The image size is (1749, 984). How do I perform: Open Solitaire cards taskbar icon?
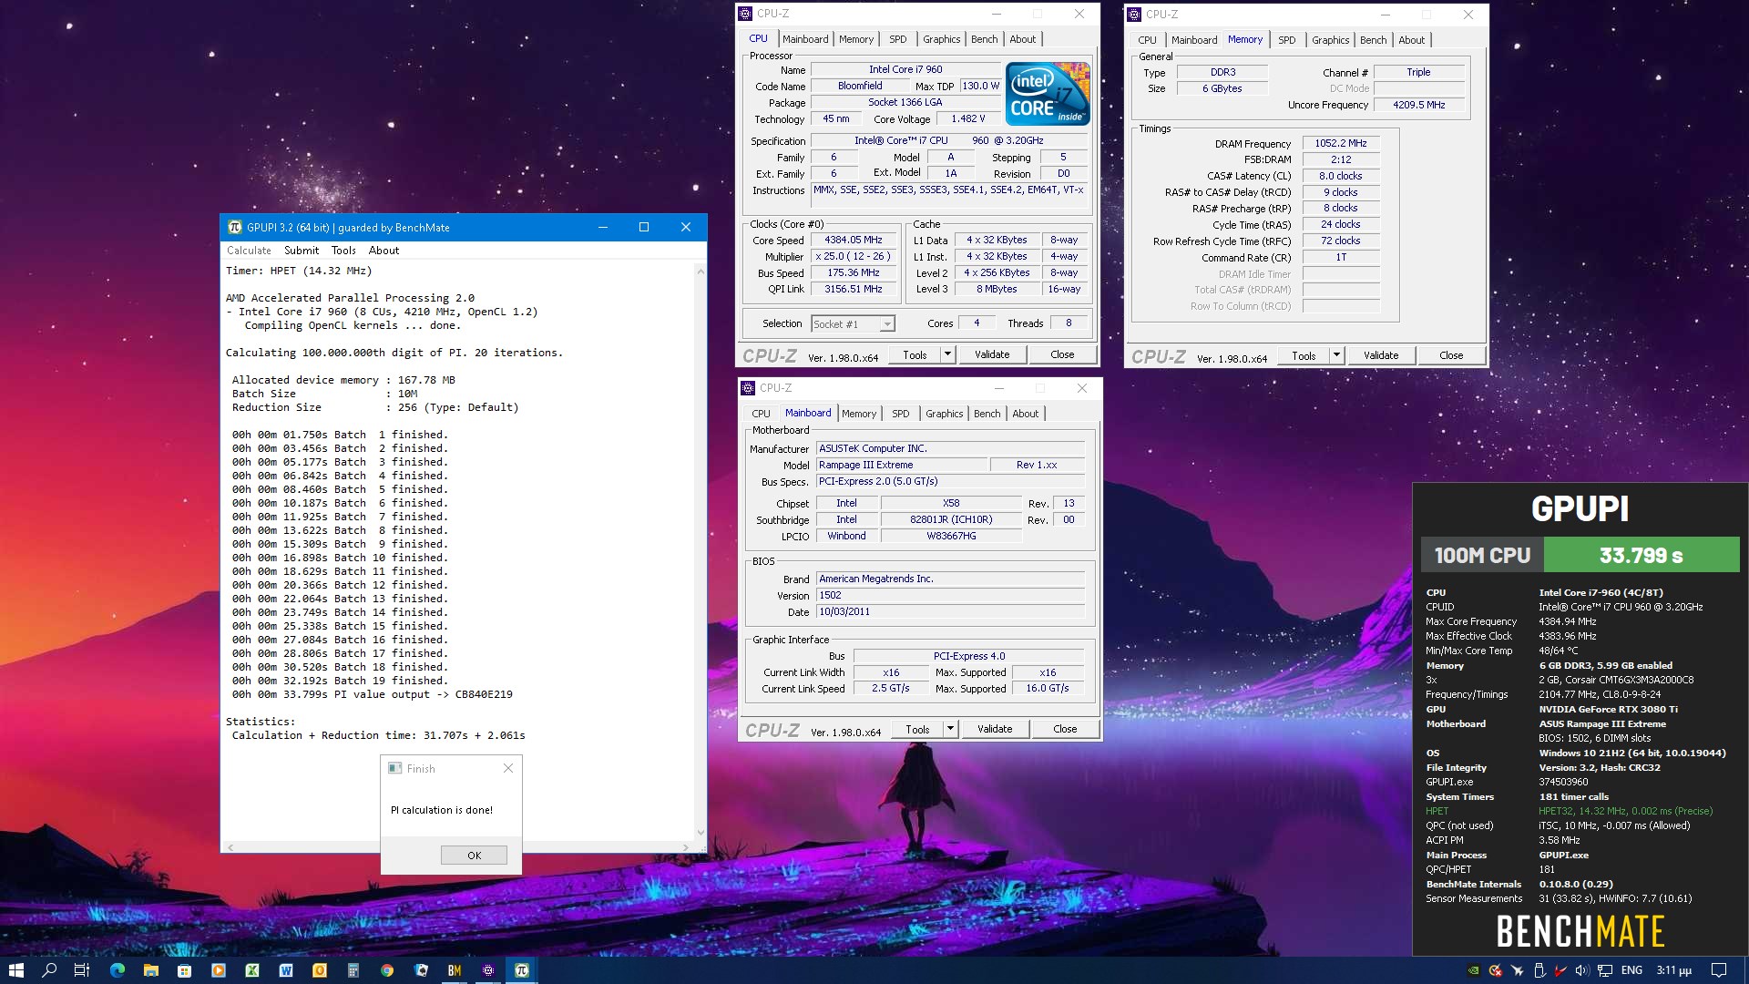[x=421, y=970]
